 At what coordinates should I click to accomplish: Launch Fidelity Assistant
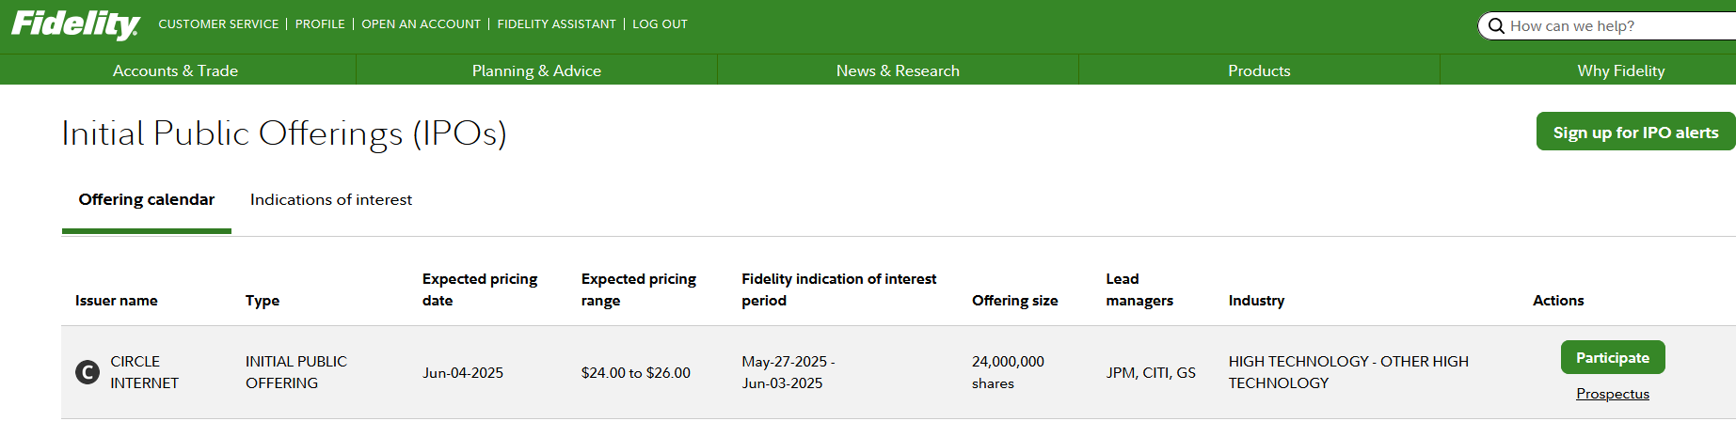tap(556, 24)
